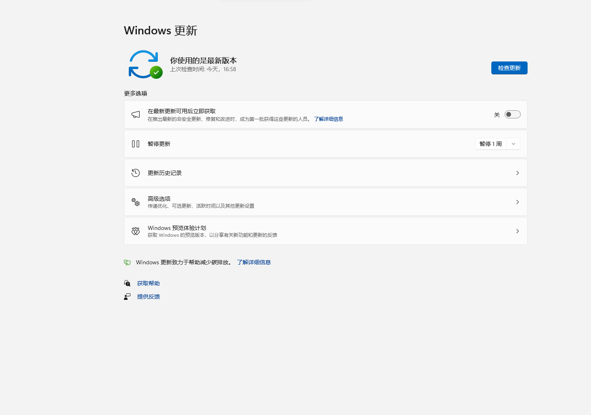Expand the pause duration dropdown arrow
The image size is (591, 415).
coord(513,144)
